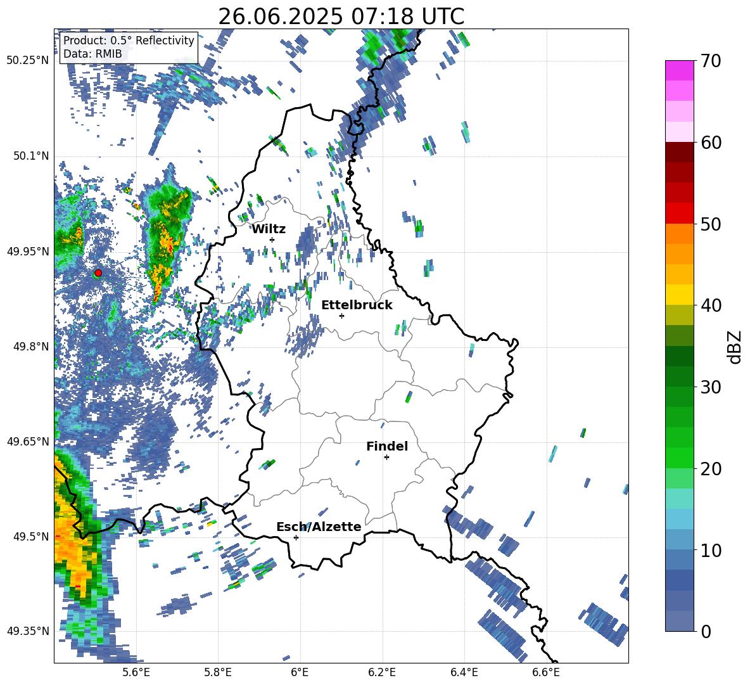Click the 49.5°N latitude label
750x685 pixels.
coord(30,537)
